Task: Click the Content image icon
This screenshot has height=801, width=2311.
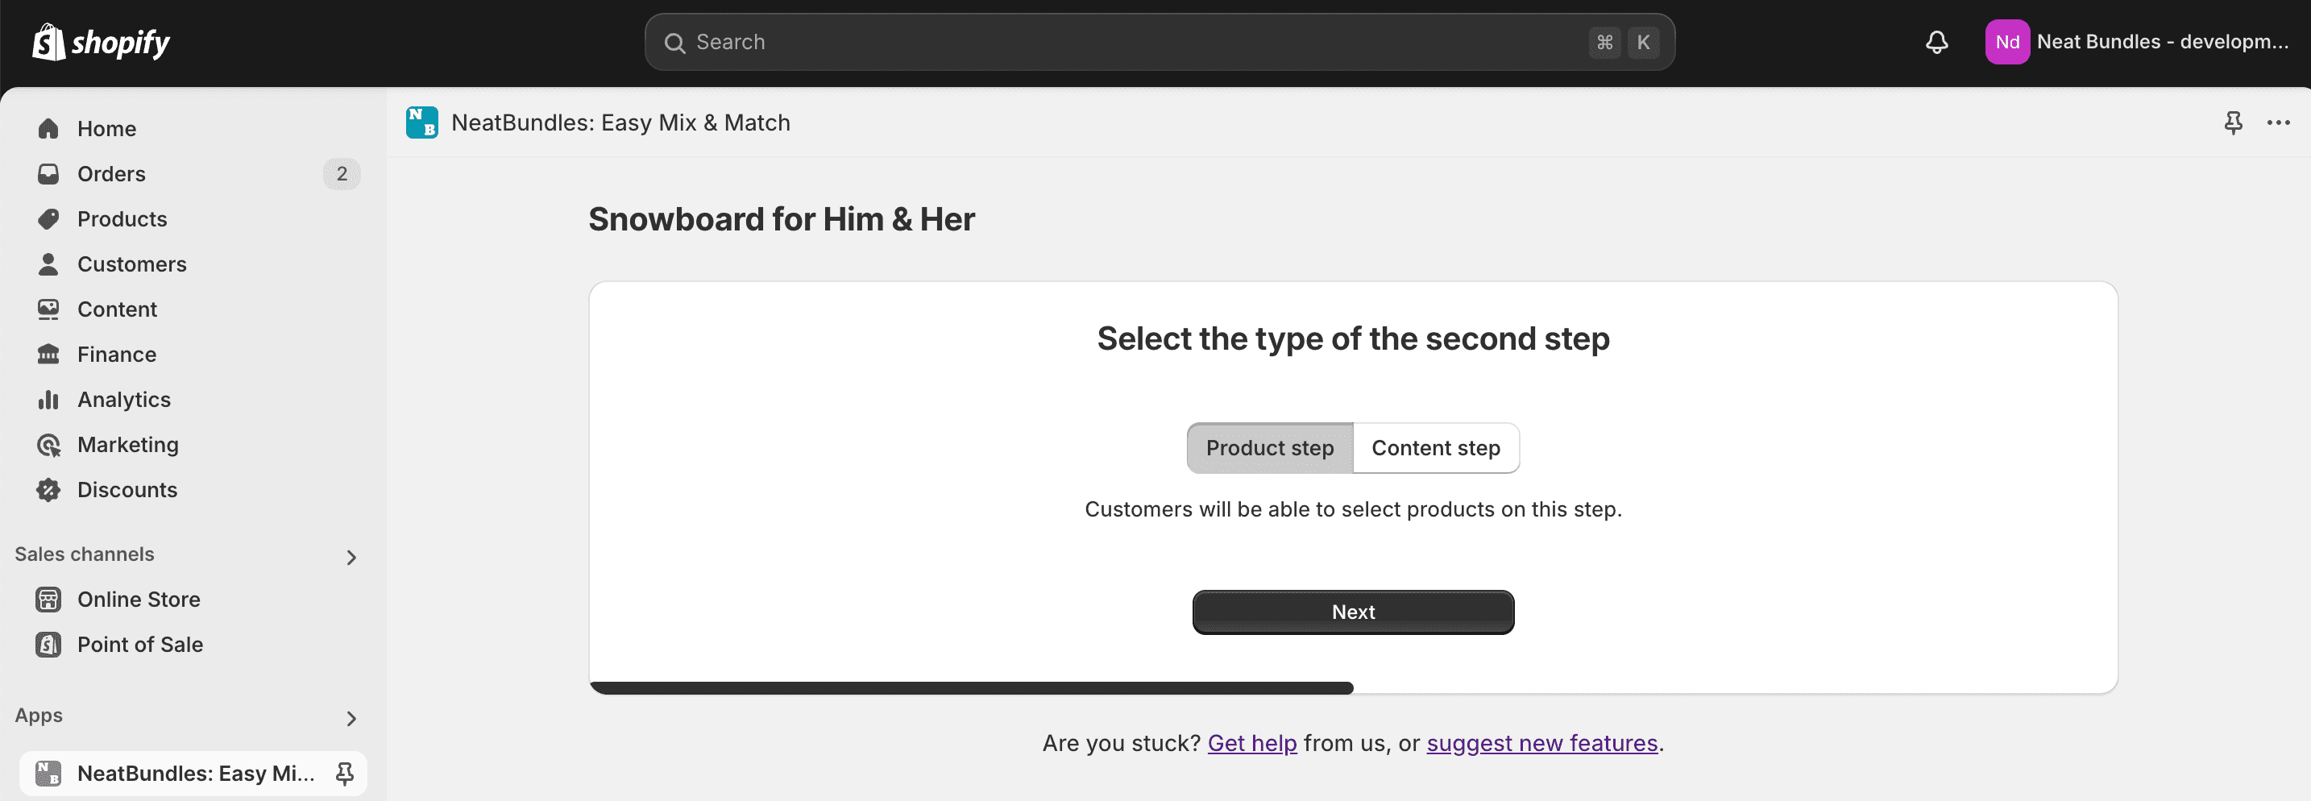Action: (x=48, y=309)
